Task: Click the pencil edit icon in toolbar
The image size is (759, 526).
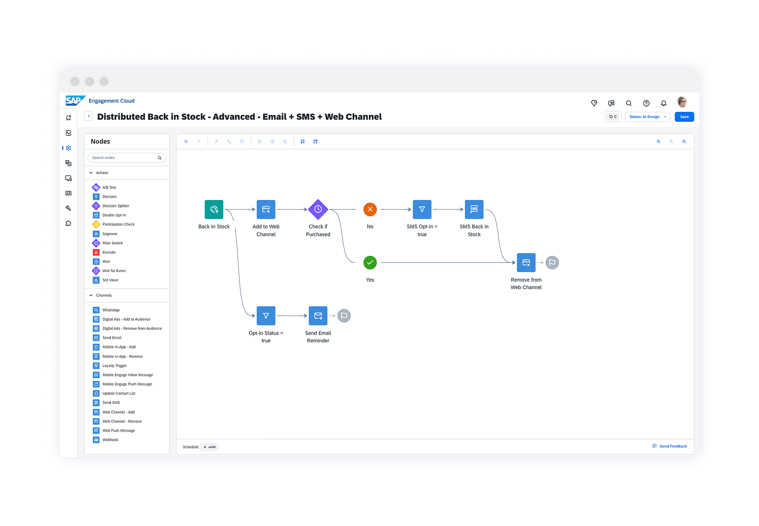Action: click(x=216, y=142)
